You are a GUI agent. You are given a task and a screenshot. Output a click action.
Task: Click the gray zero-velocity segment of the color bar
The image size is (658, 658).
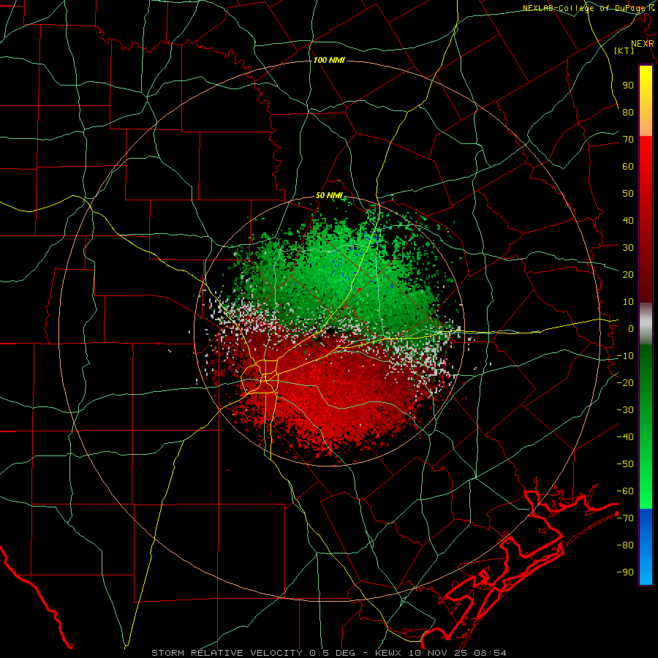pos(646,324)
